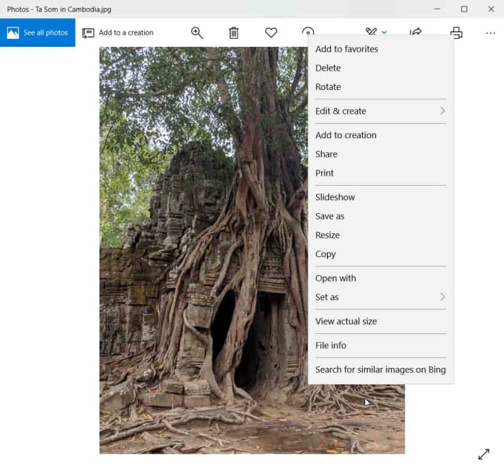Screen dimensions: 504x473
Task: Choose Share from the context menu
Action: click(381, 154)
